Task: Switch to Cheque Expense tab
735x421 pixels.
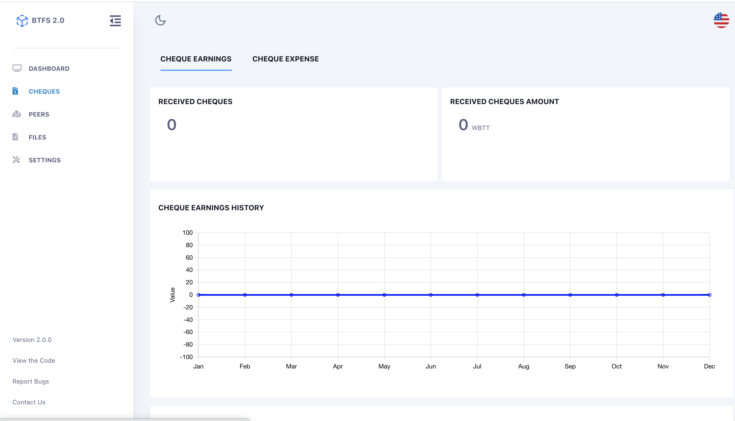Action: click(285, 59)
